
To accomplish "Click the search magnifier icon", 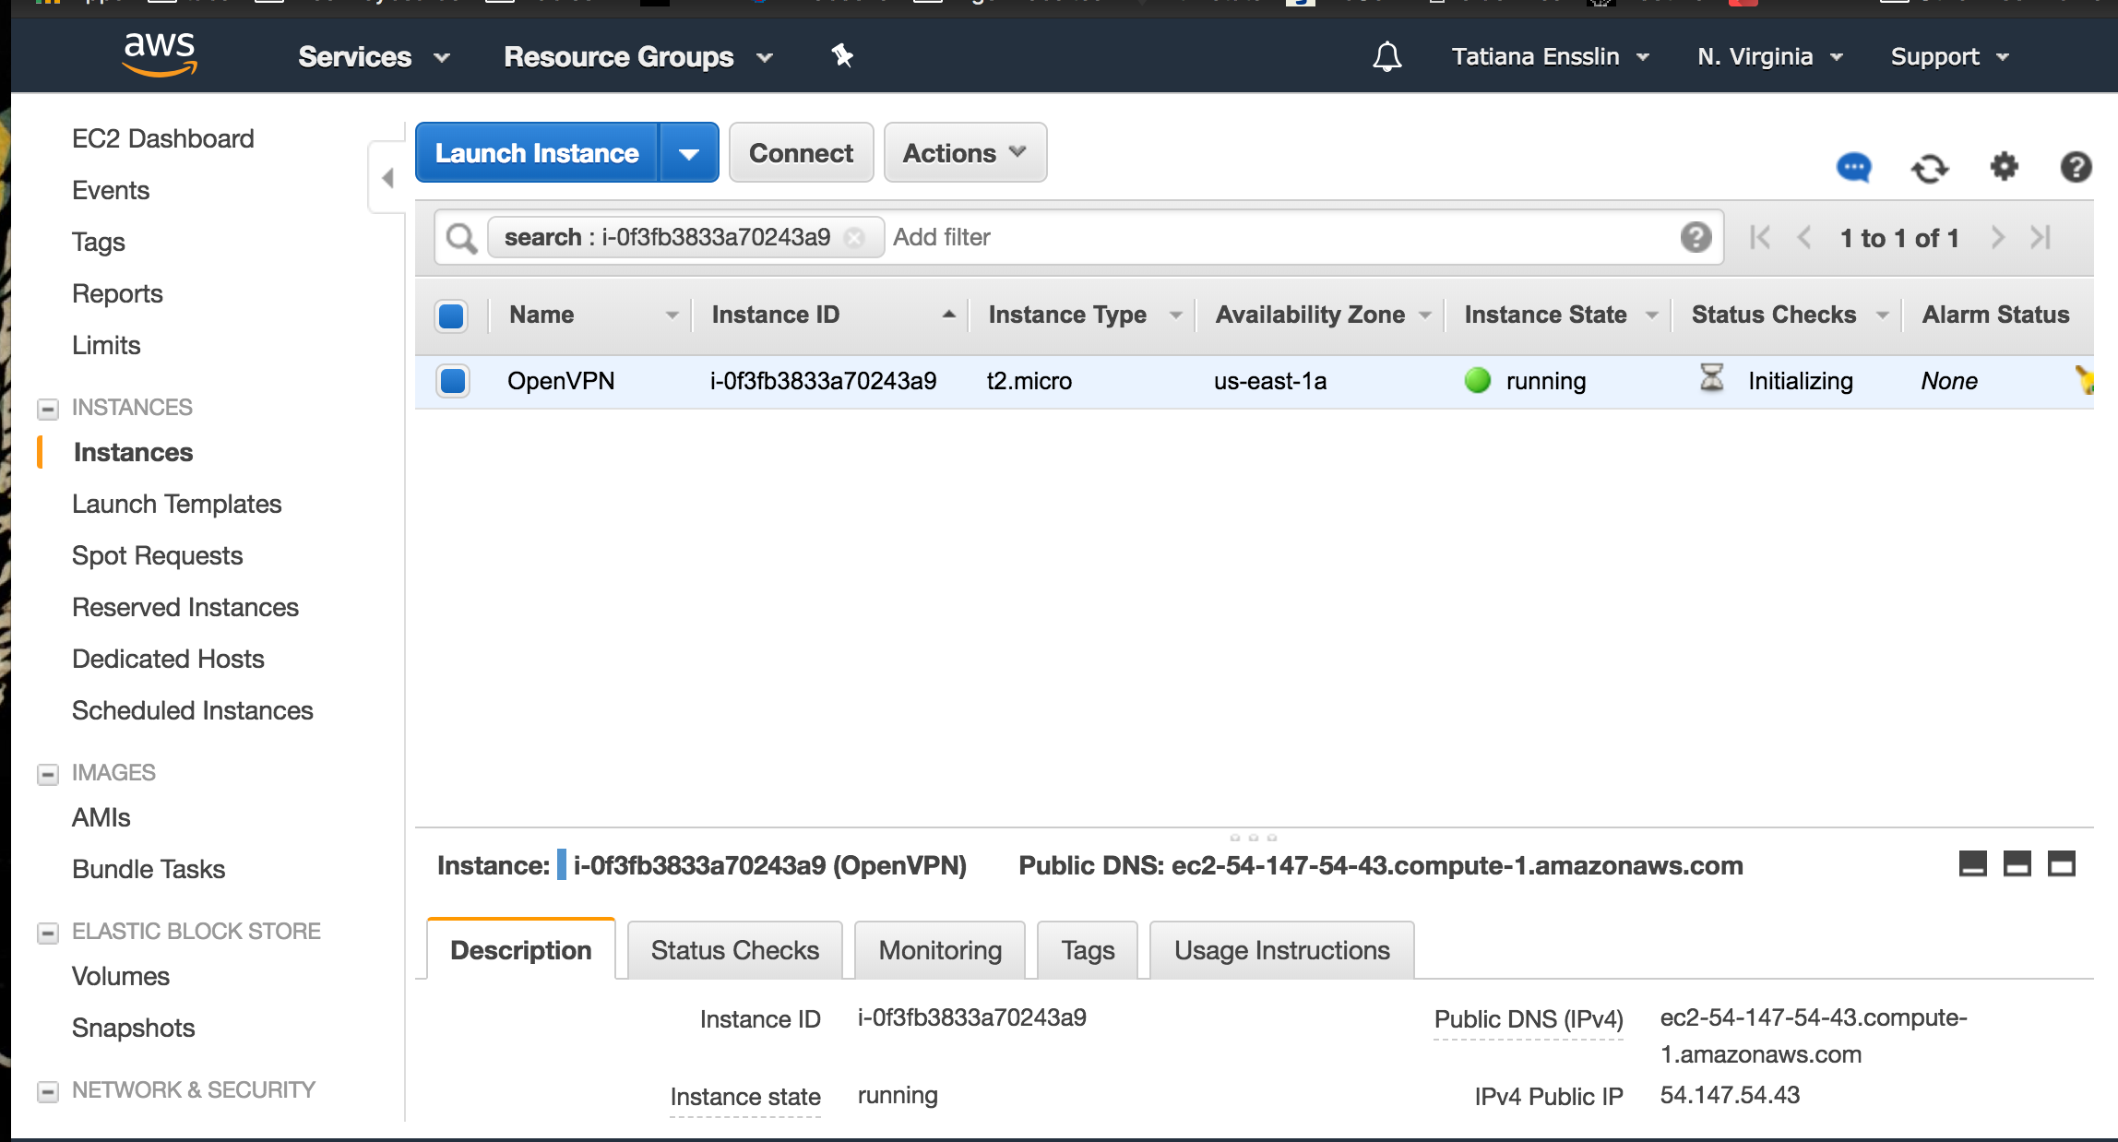I will pos(461,238).
